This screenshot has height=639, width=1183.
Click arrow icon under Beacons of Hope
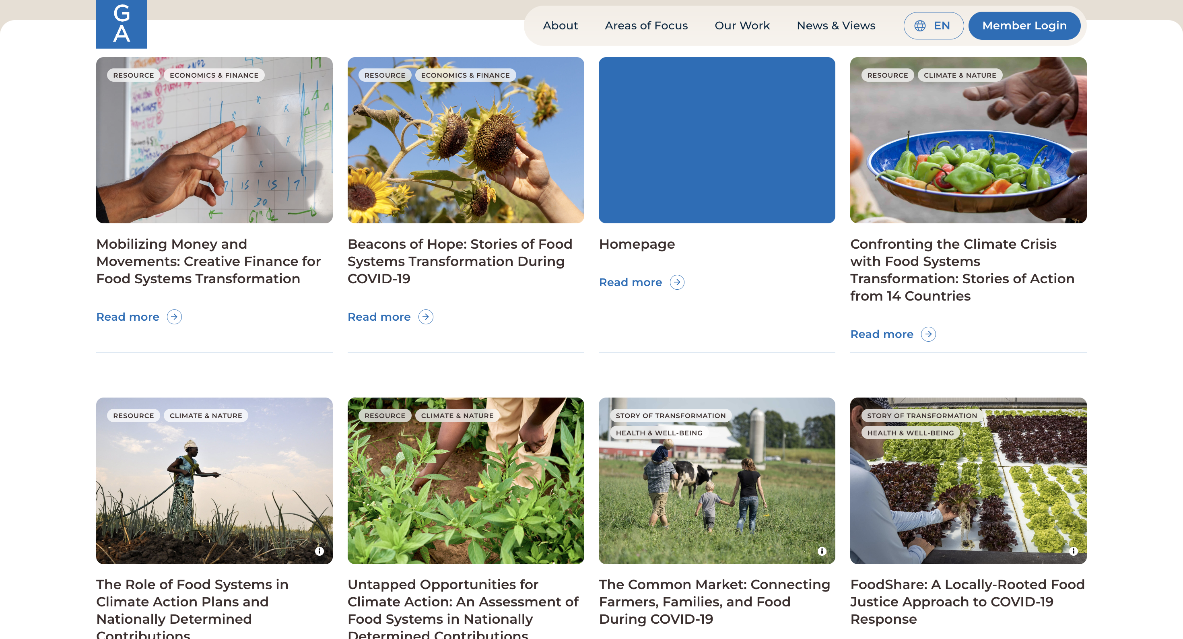[425, 317]
